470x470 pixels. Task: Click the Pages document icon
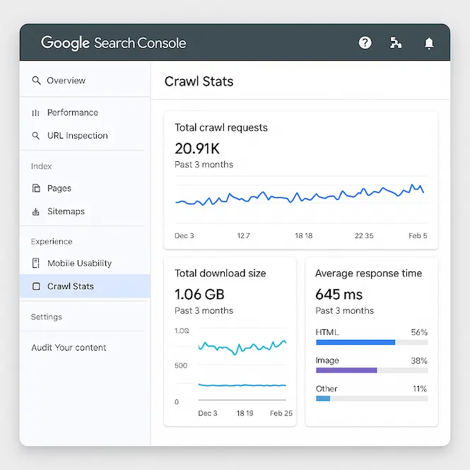coord(36,189)
